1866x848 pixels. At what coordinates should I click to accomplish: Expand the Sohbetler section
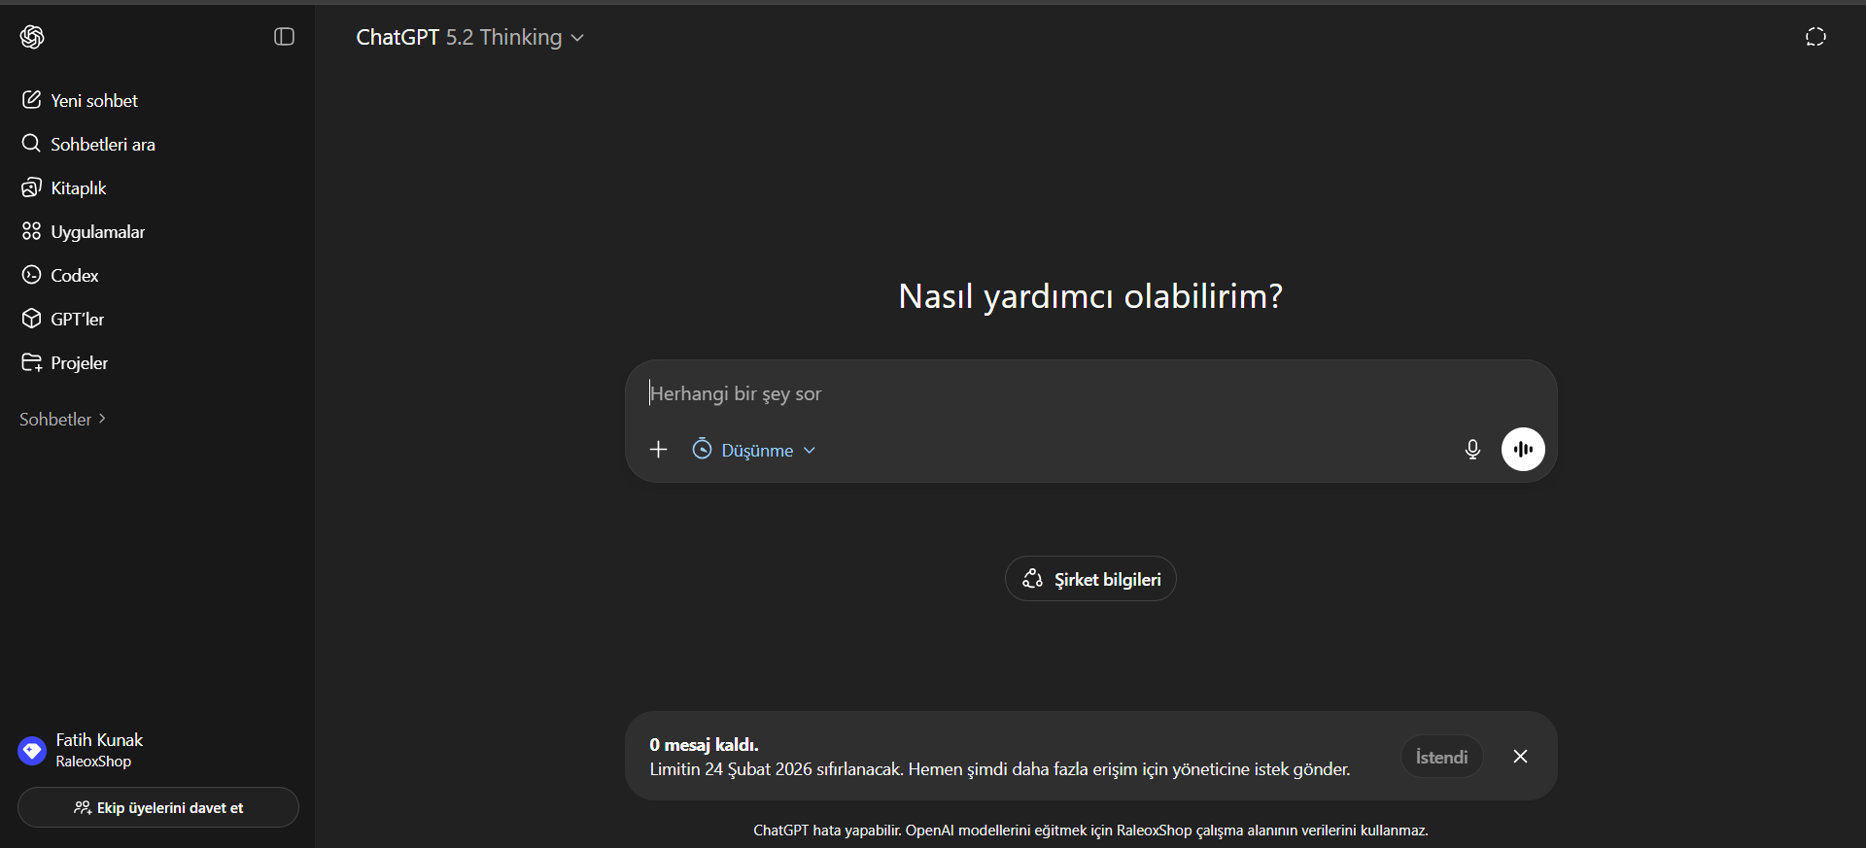63,420
